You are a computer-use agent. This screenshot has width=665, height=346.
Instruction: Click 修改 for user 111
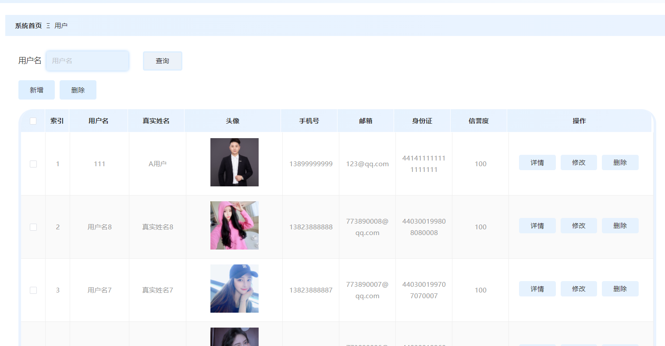579,163
